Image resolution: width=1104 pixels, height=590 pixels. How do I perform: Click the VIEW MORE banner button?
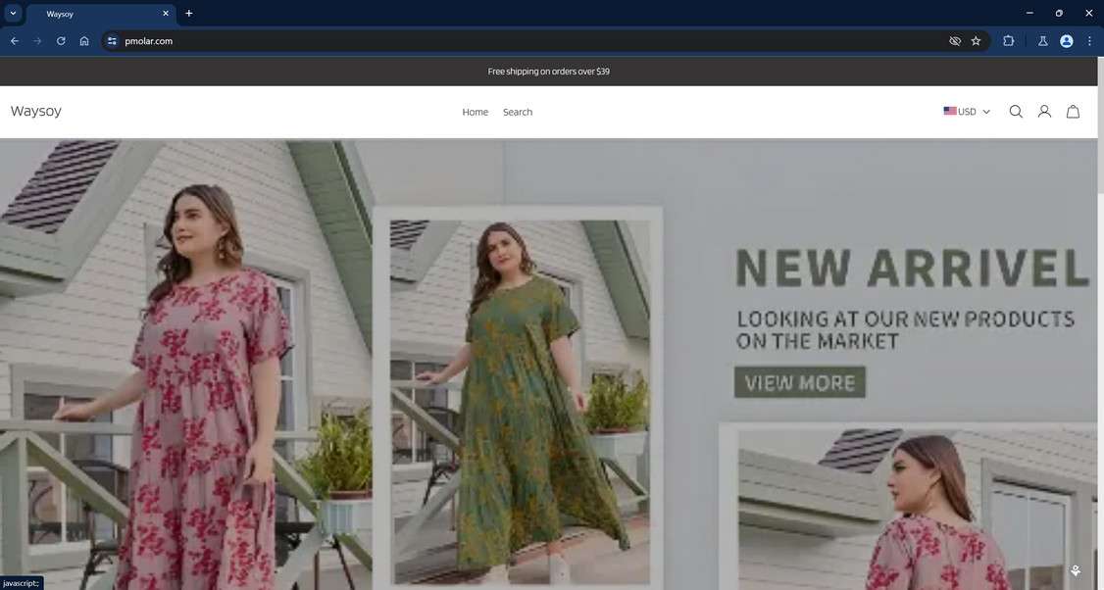[800, 382]
